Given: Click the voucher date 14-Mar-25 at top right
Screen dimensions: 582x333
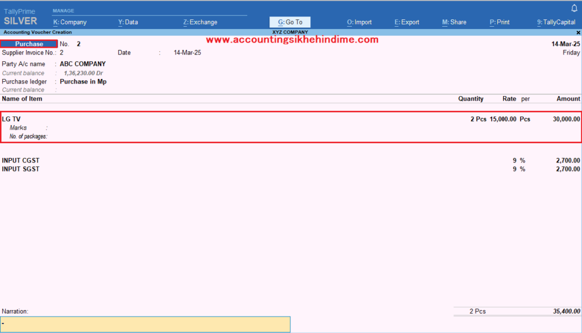Looking at the screenshot, I should point(566,44).
